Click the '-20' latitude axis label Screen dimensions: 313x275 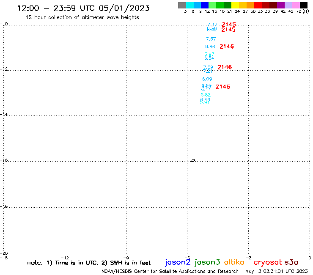click(4, 253)
